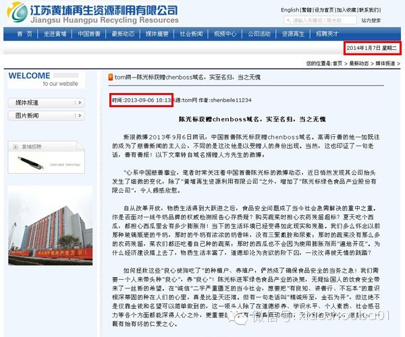Click the 设为首页 link
The width and height of the screenshot is (405, 337).
click(x=324, y=10)
